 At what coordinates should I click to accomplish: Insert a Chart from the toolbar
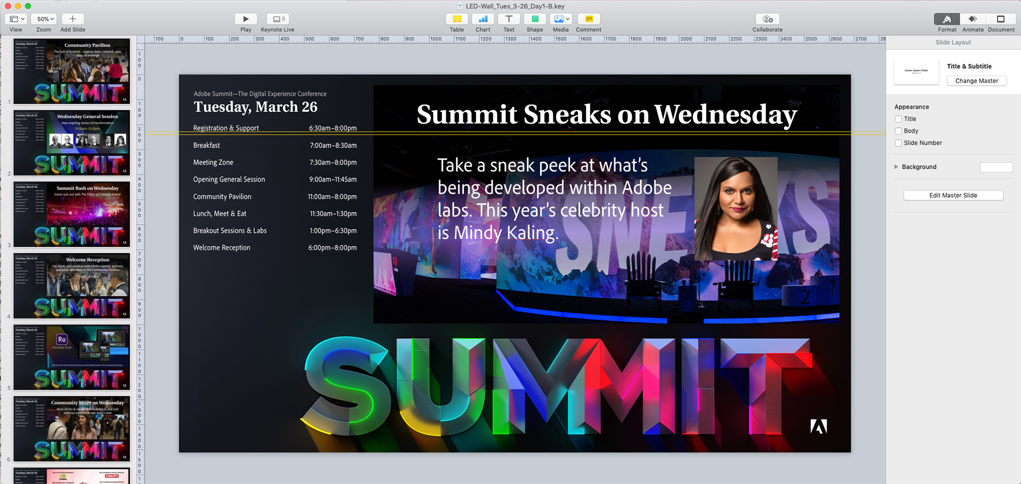483,19
